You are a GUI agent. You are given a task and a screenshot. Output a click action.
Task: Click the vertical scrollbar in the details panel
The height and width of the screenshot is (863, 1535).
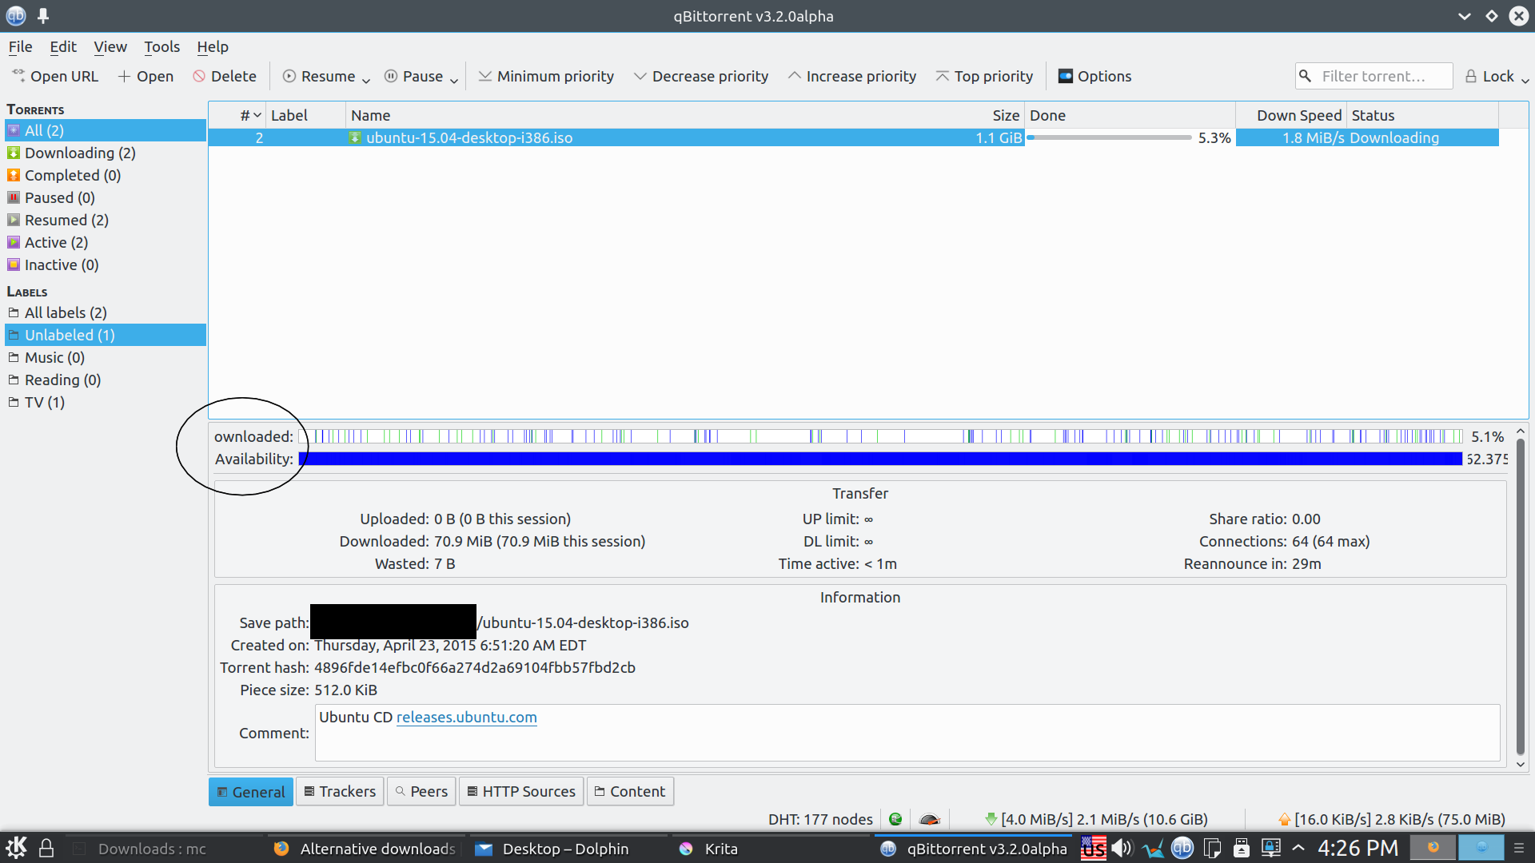pyautogui.click(x=1520, y=596)
